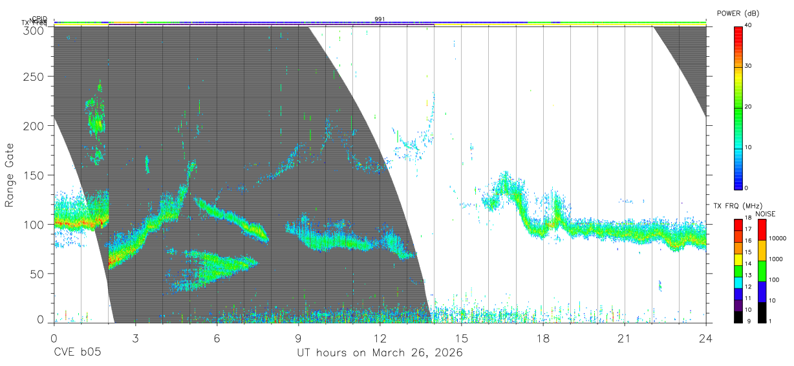Click the 16 label on TX FRQ legend
Image resolution: width=794 pixels, height=366 pixels.
click(747, 241)
